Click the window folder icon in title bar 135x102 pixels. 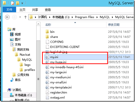4,3
